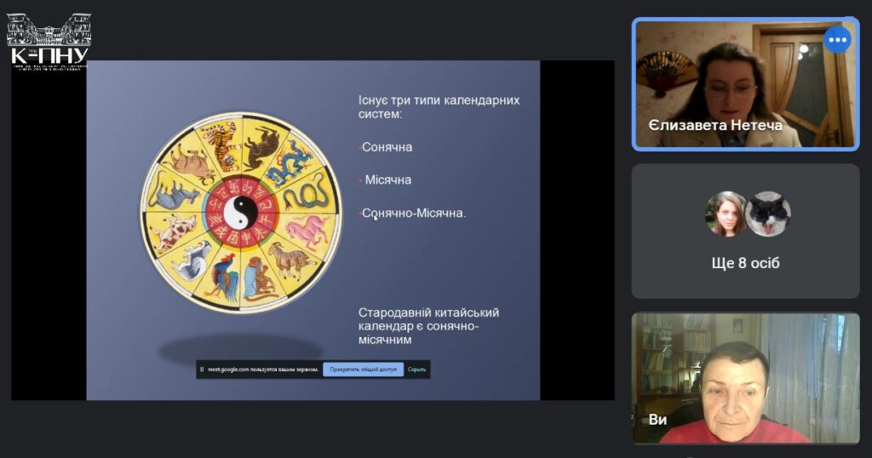
Task: Click the blue three-dots audio indicator
Action: 837,39
